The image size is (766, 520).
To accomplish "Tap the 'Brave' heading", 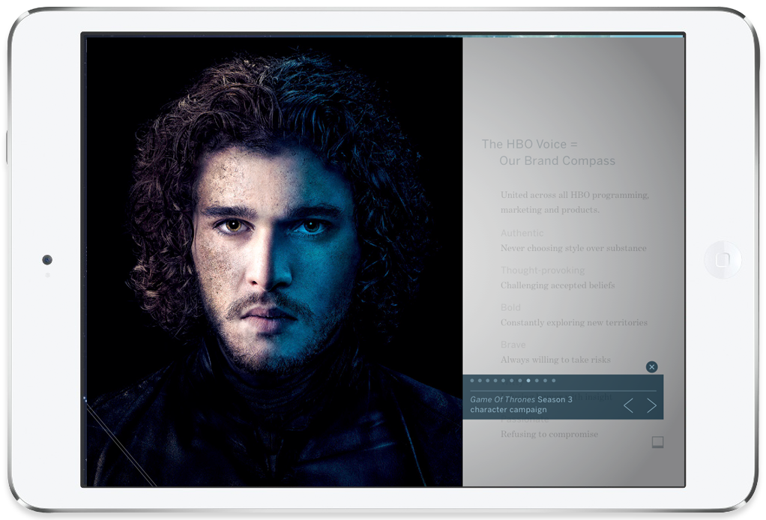I will [x=513, y=345].
